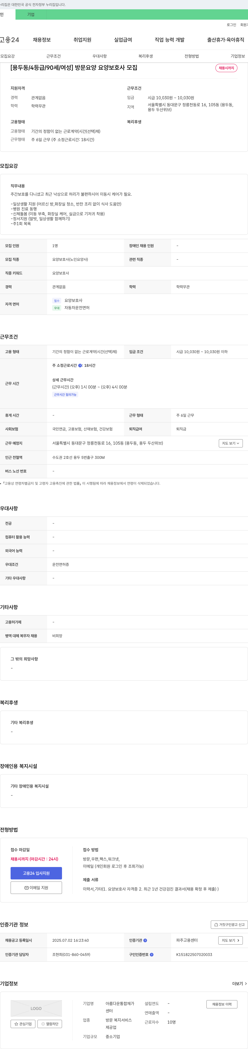Image resolution: width=248 pixels, height=1049 pixels.
Task: Click 고용24 입사지원 button
Action: pos(36,873)
